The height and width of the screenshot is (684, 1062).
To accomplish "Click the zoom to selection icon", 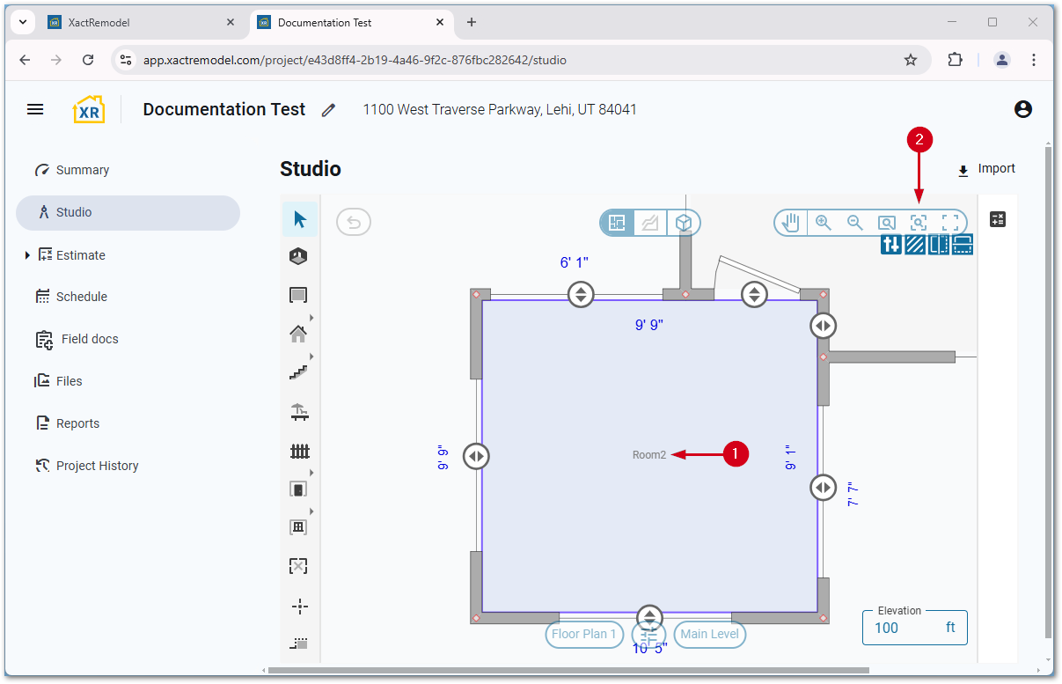I will [919, 223].
